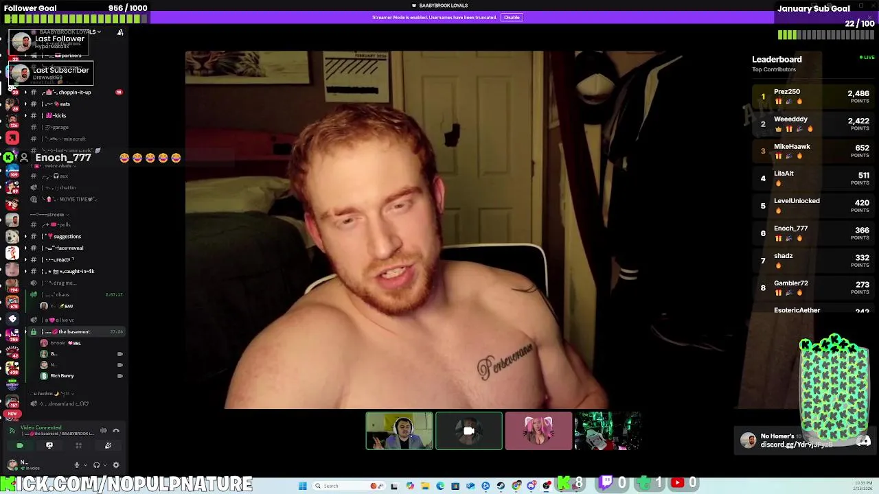879x494 pixels.
Task: Click user brook BBL in the basement
Action: tap(66, 342)
